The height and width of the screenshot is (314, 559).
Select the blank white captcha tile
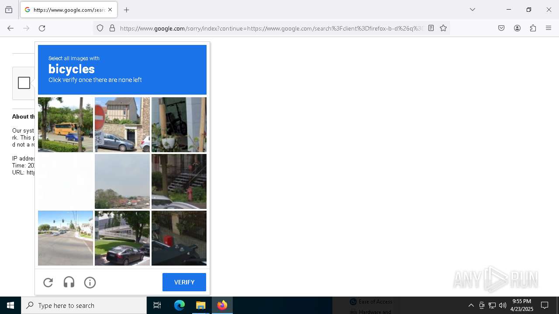(x=66, y=181)
